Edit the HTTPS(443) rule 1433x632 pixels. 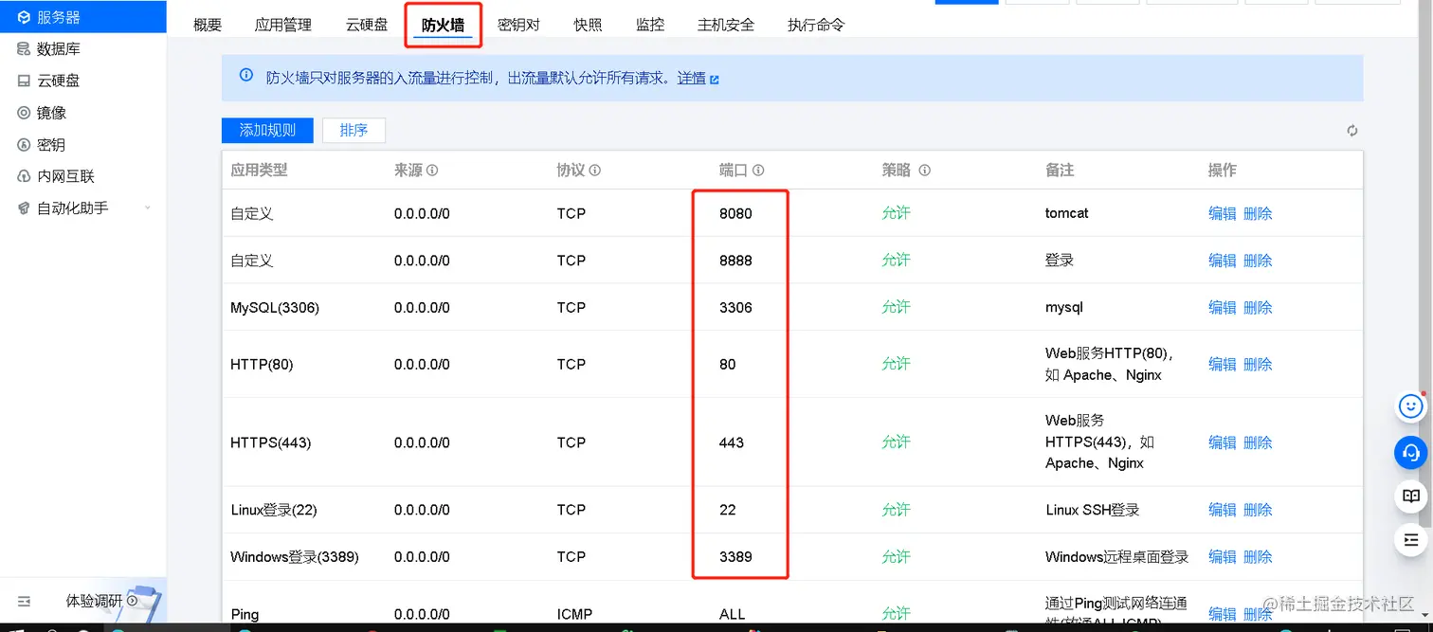tap(1223, 442)
